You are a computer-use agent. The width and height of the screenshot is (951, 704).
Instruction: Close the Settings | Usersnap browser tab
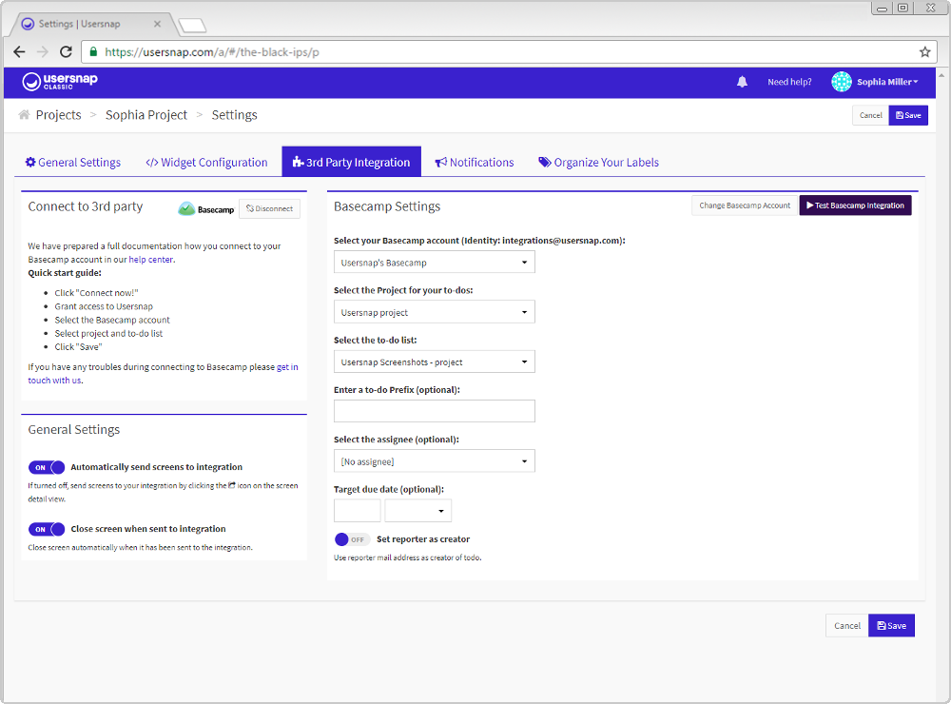[157, 24]
